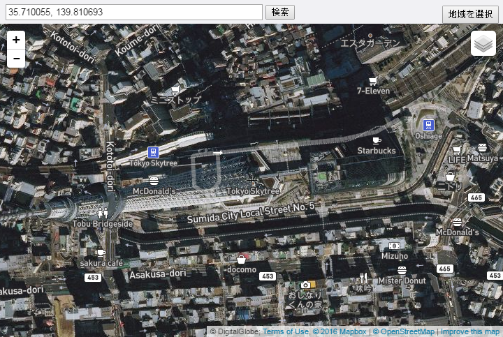Click the Starbucks coffee cup icon

377,140
